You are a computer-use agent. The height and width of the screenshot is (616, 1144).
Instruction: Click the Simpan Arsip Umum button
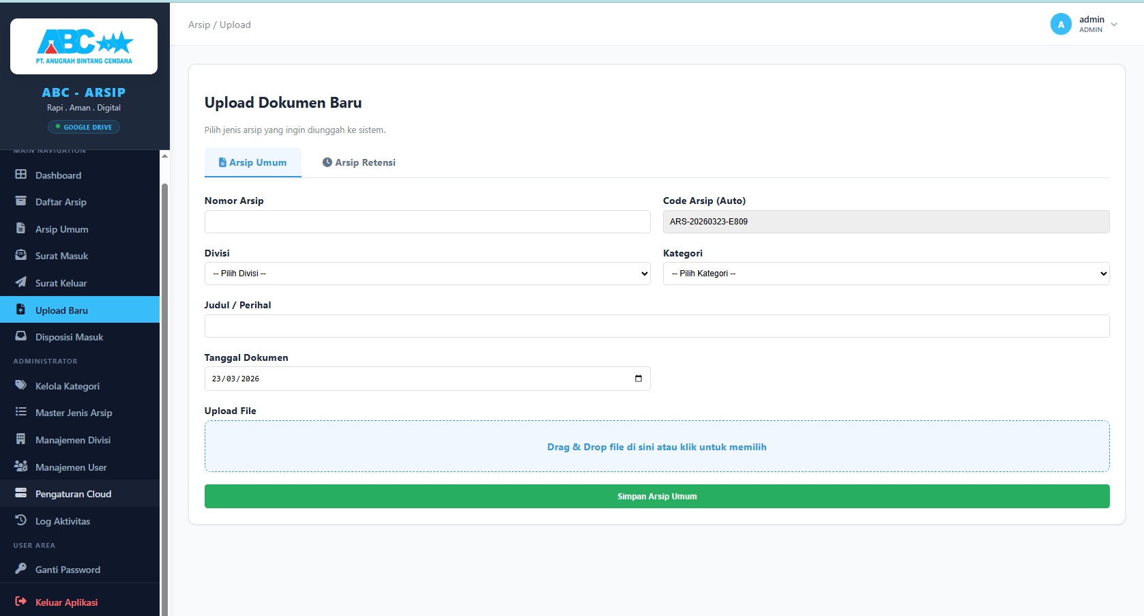pos(657,497)
